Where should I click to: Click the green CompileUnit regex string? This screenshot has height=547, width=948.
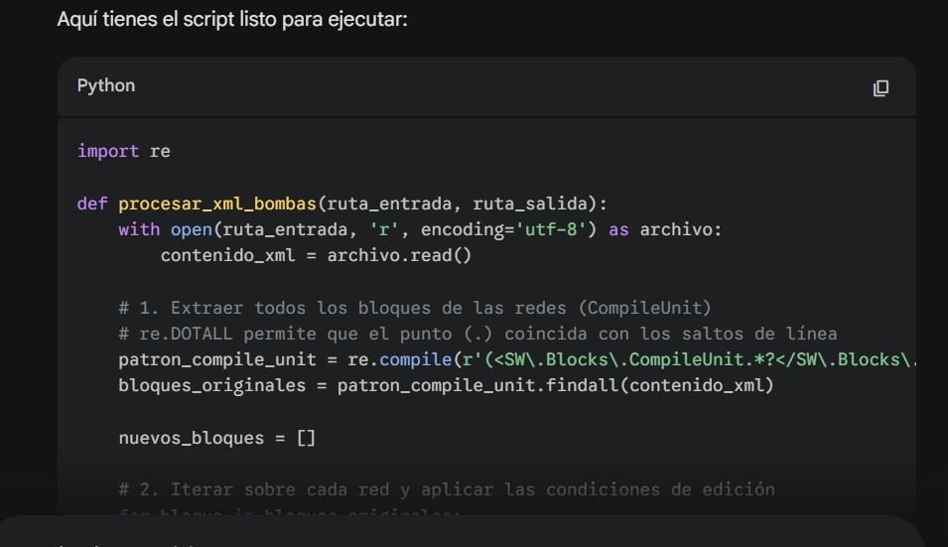pos(685,359)
